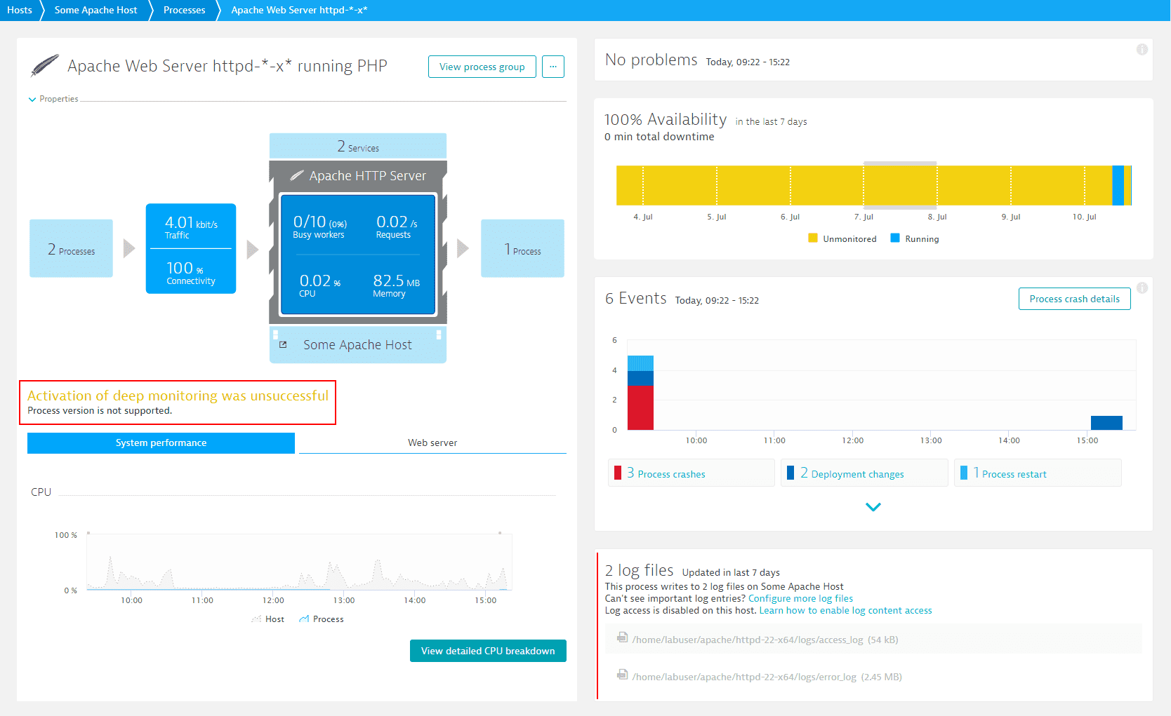Expand the Properties section
1171x716 pixels.
pos(53,99)
